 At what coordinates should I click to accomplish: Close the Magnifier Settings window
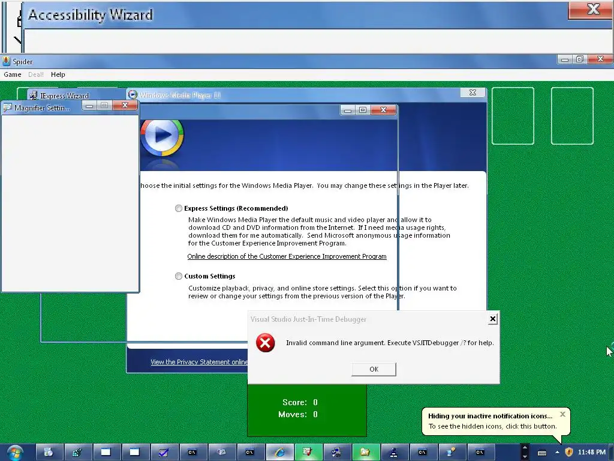click(125, 106)
